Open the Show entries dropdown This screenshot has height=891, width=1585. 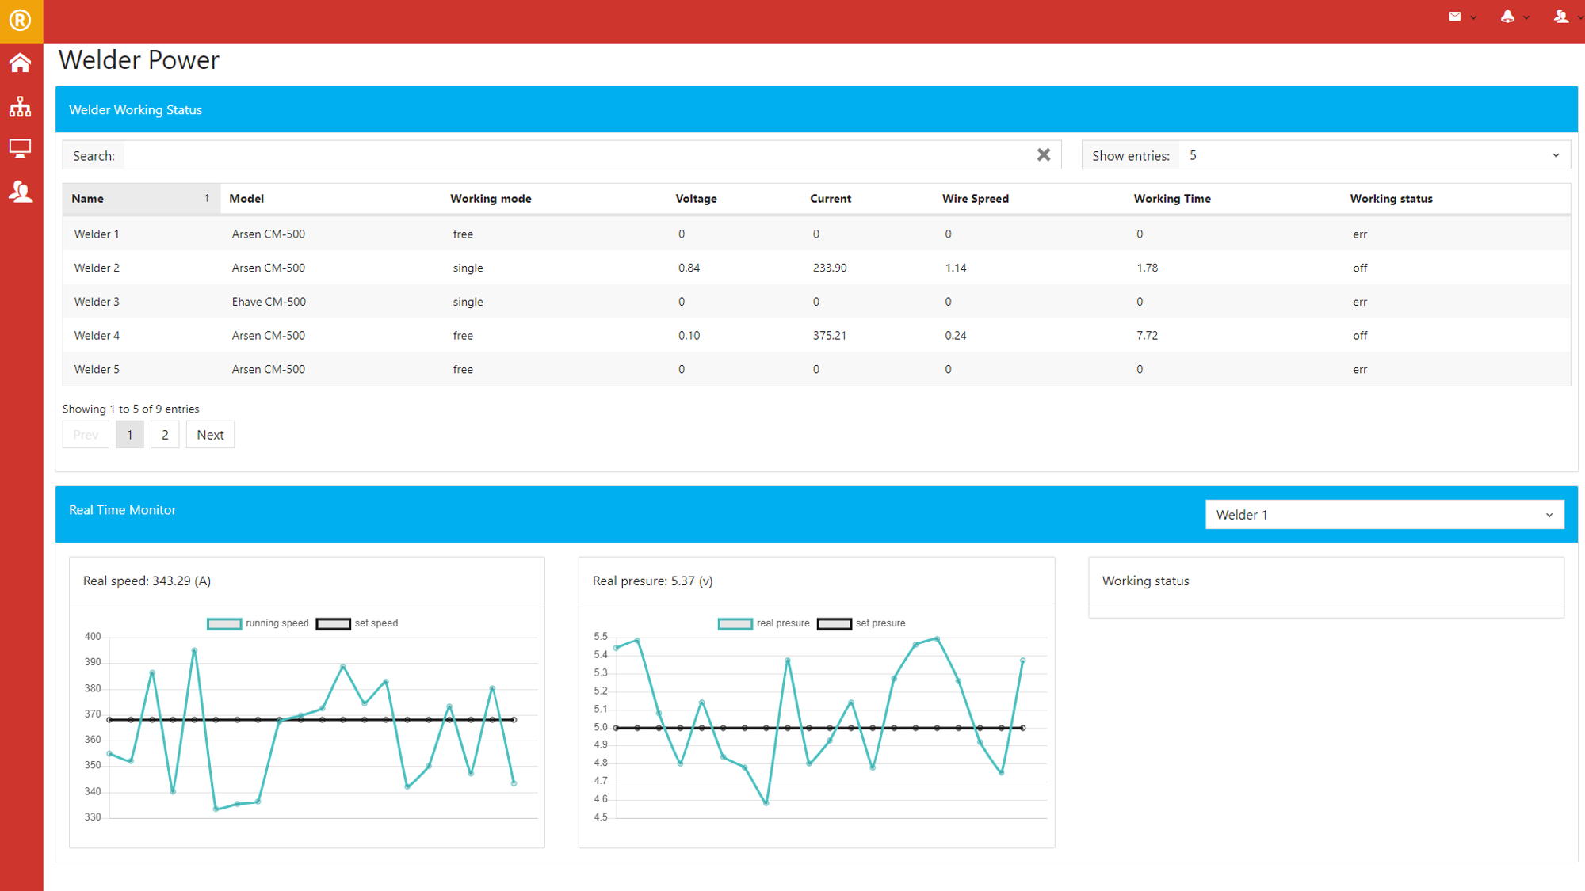pos(1373,155)
